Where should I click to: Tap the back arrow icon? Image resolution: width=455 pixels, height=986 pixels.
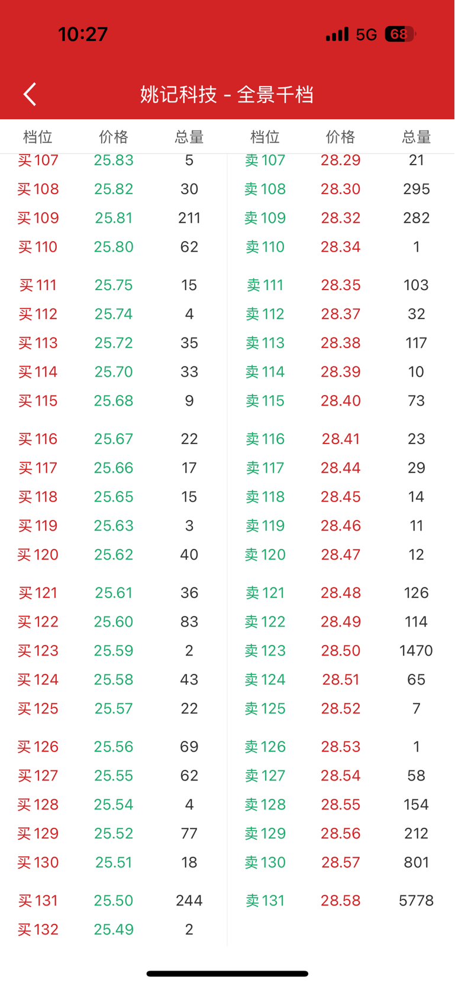[30, 94]
